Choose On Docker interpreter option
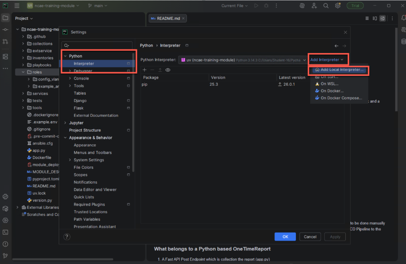Image resolution: width=406 pixels, height=264 pixels. point(339,91)
